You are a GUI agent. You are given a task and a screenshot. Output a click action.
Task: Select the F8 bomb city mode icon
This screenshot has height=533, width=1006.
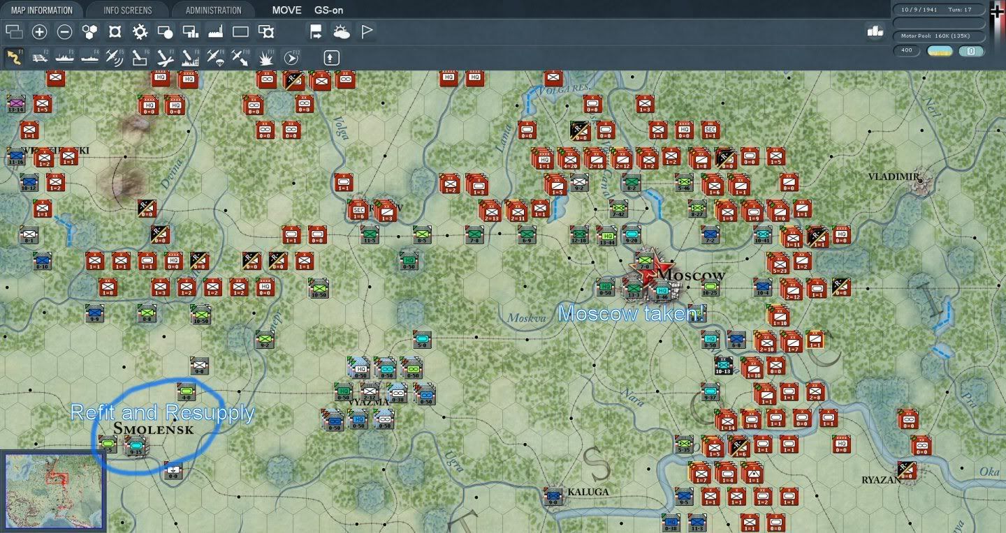(190, 58)
